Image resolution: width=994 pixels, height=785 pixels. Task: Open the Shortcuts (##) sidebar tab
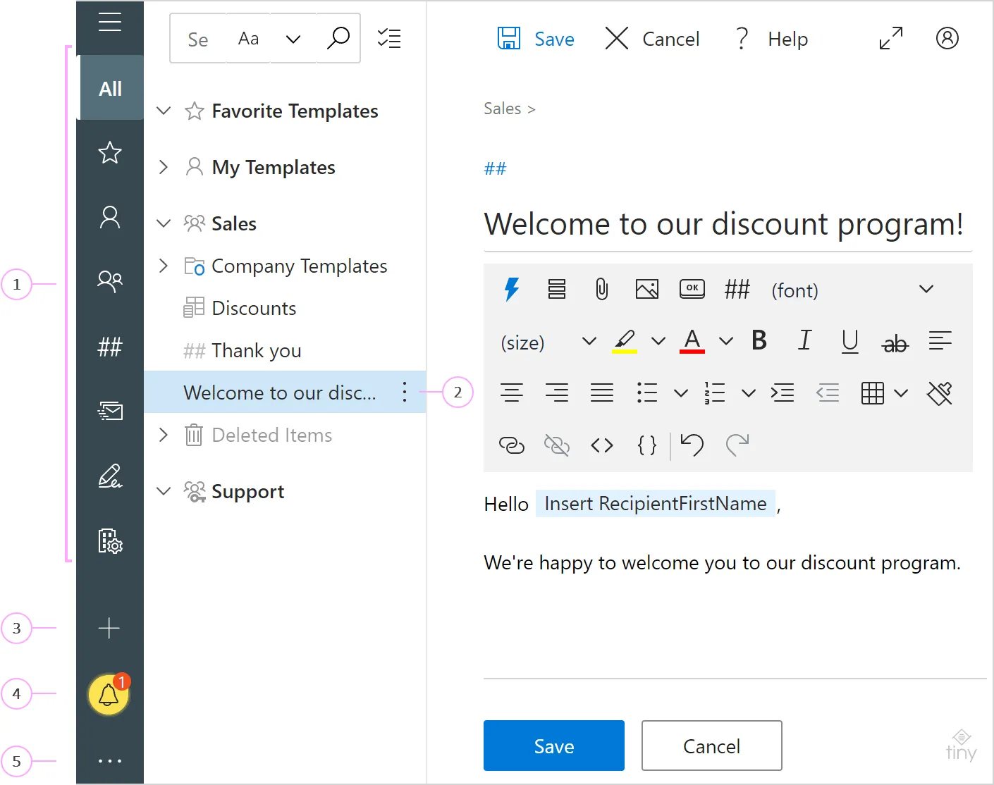pyautogui.click(x=110, y=346)
